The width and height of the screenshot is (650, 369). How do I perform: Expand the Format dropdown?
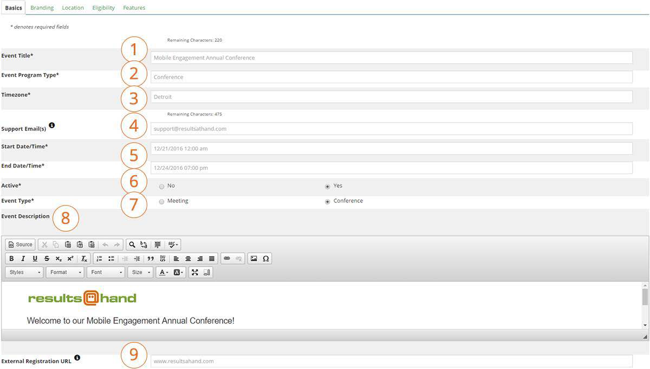coord(65,272)
